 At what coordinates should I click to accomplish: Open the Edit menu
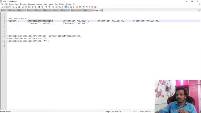pyautogui.click(x=6, y=4)
